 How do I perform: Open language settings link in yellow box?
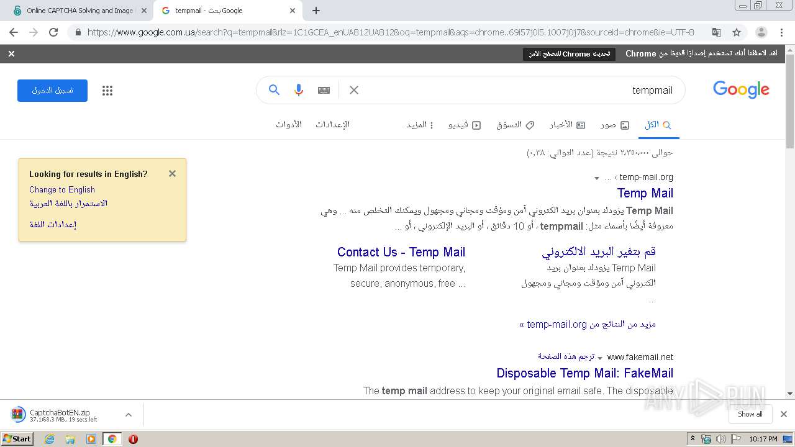(x=53, y=224)
